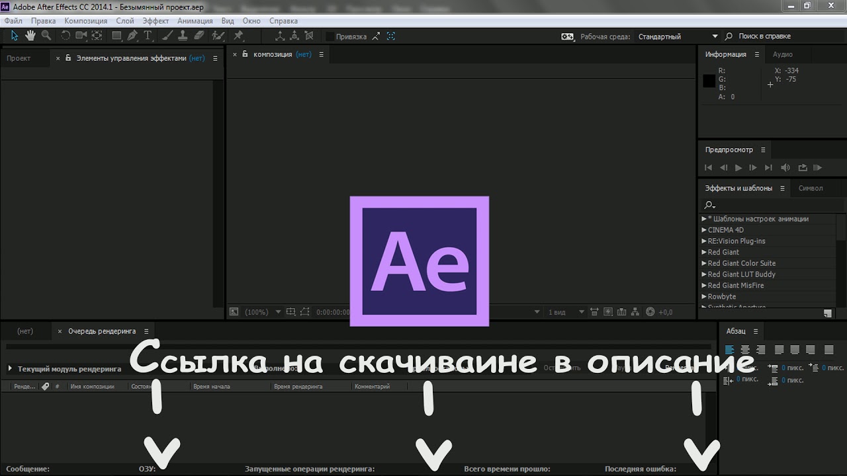The width and height of the screenshot is (847, 476).
Task: Switch to the Символ panel tab
Action: pos(811,188)
